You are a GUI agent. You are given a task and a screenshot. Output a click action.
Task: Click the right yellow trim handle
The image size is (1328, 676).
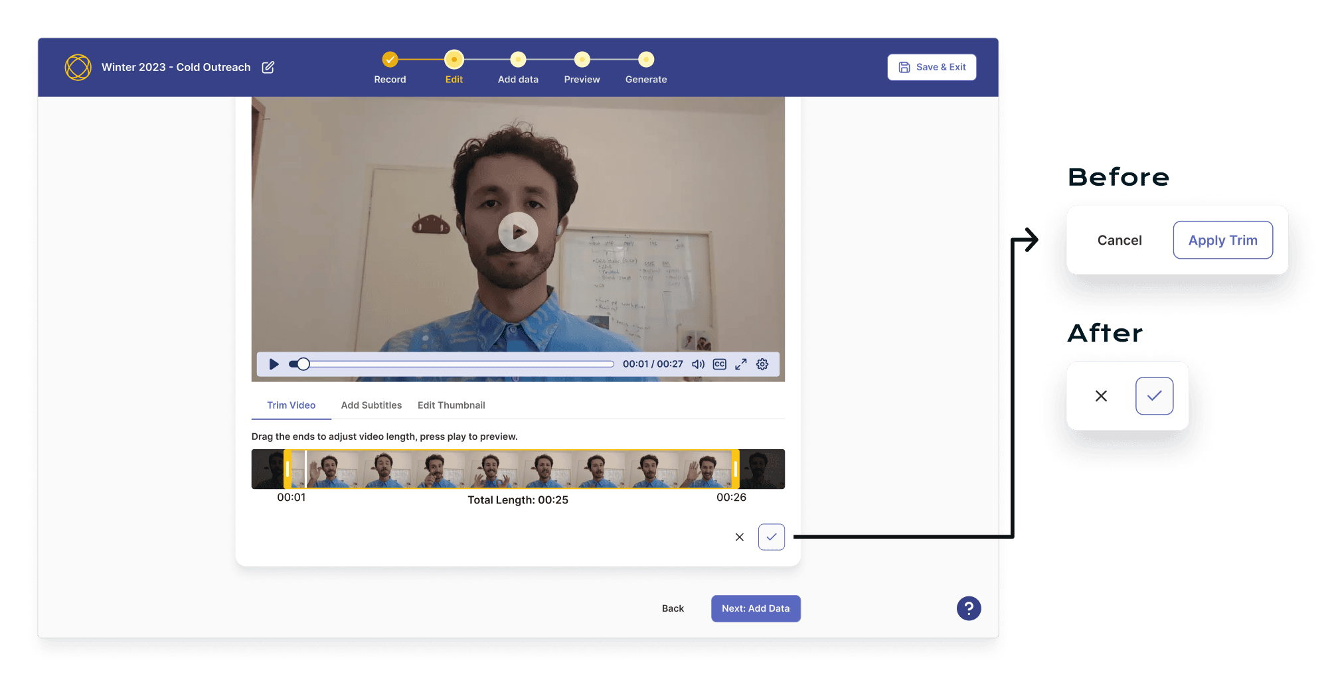tap(735, 469)
